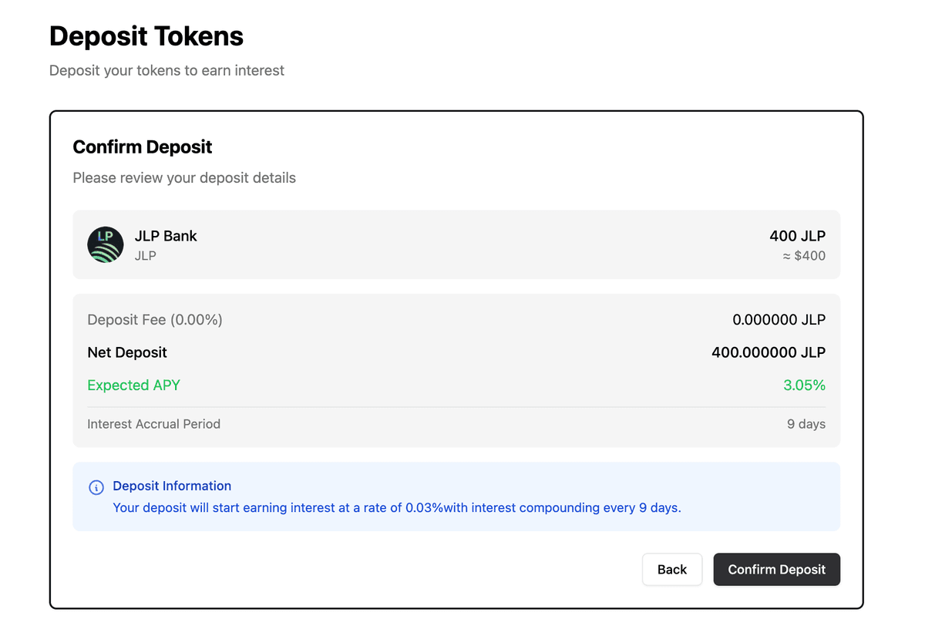Viewport: 925px width, 643px height.
Task: Click the 400 JLP amount
Action: click(x=797, y=236)
